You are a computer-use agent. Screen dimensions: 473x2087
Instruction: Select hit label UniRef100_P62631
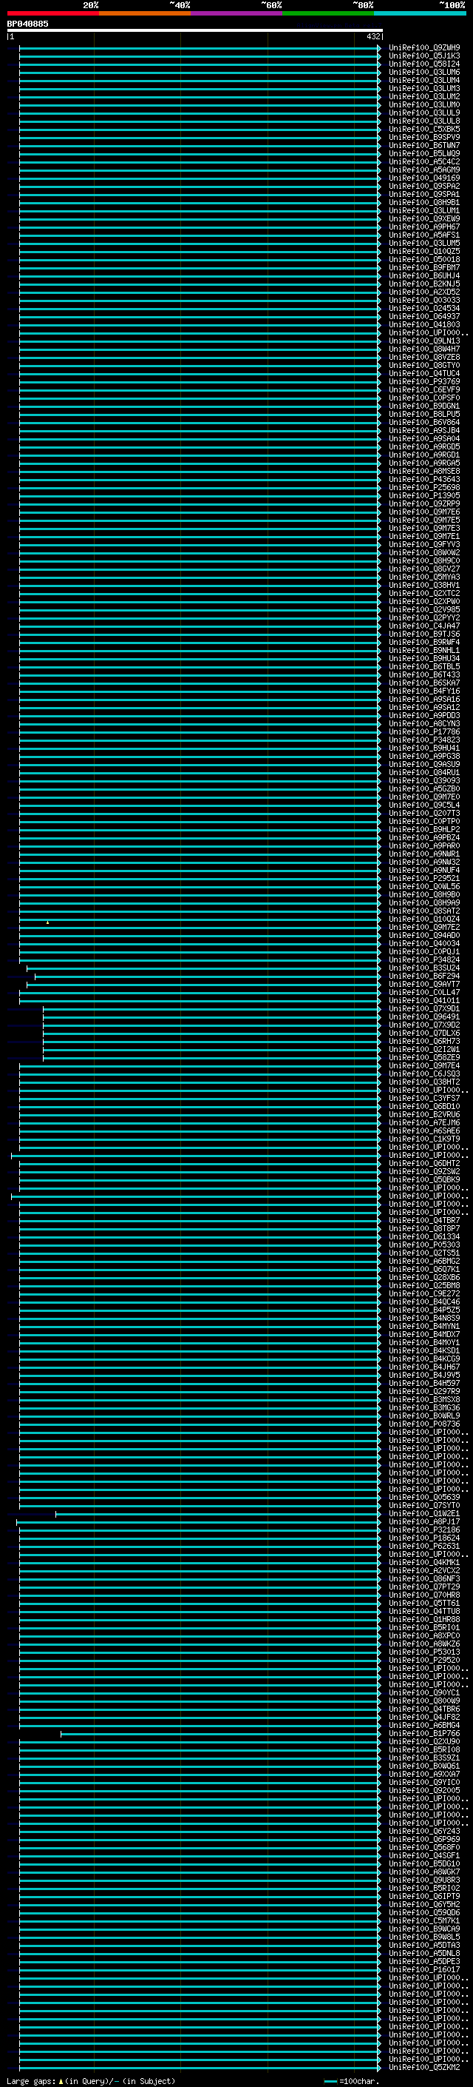(424, 1546)
